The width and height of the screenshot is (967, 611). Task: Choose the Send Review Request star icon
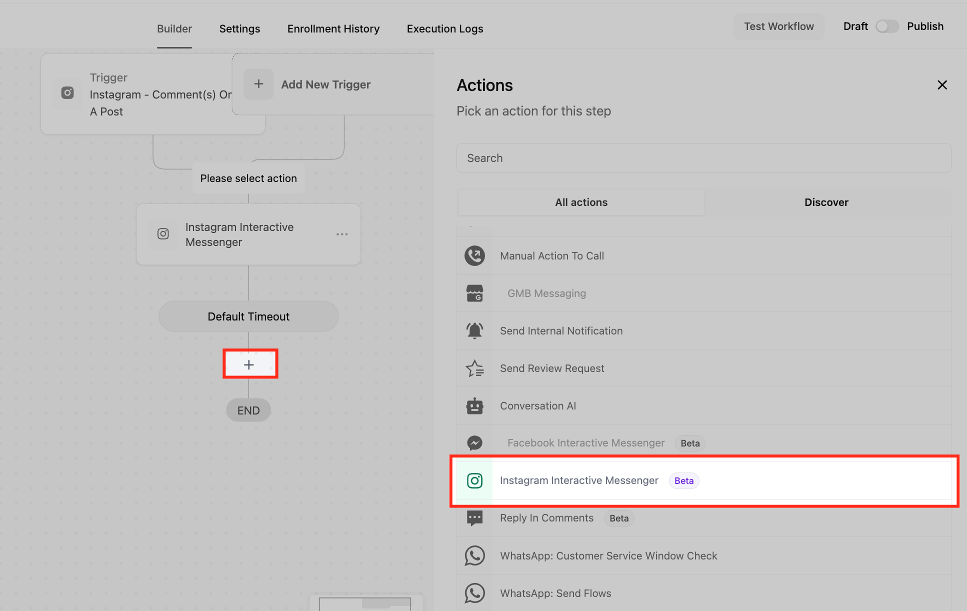(x=474, y=368)
